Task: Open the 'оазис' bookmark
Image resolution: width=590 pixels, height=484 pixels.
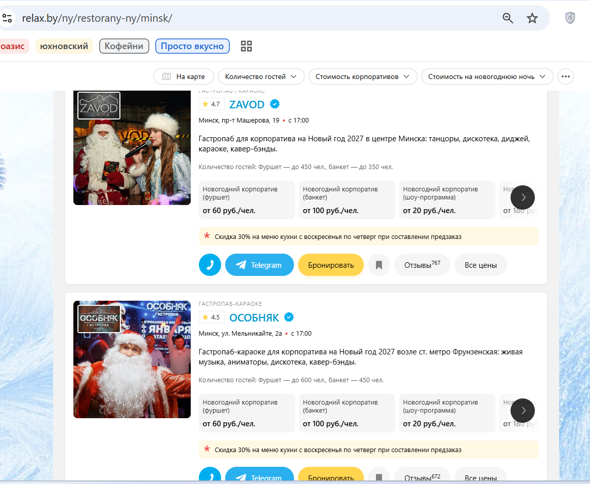Action: (14, 46)
